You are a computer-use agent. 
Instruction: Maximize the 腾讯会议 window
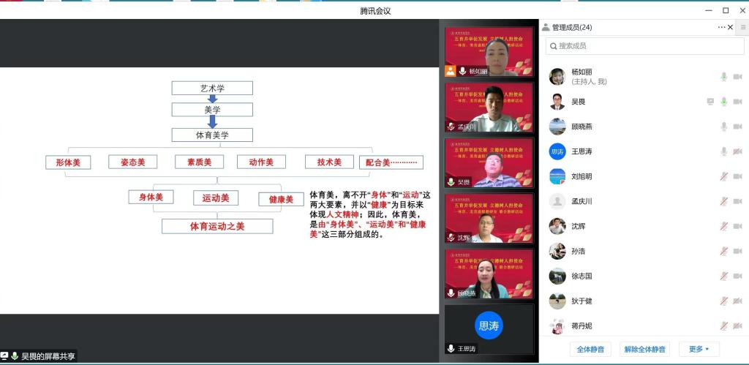[x=726, y=10]
